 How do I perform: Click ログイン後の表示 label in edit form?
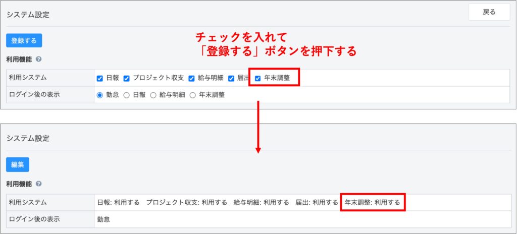34,95
